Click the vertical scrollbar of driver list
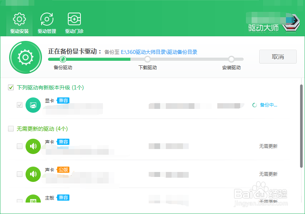The image size is (305, 214). pyautogui.click(x=301, y=126)
